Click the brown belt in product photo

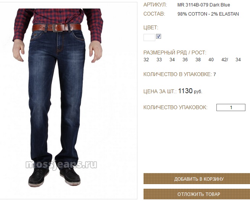[56, 27]
